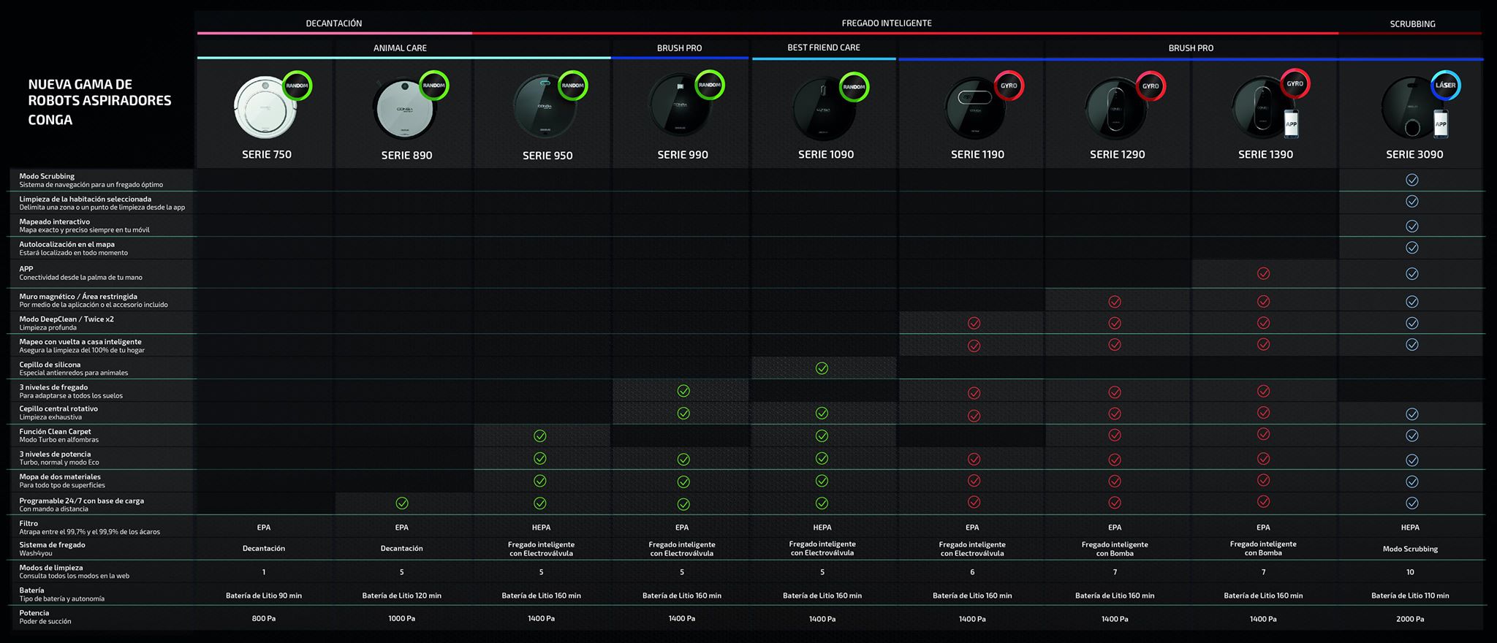Click the "Batería" row label
The width and height of the screenshot is (1497, 643).
31,590
